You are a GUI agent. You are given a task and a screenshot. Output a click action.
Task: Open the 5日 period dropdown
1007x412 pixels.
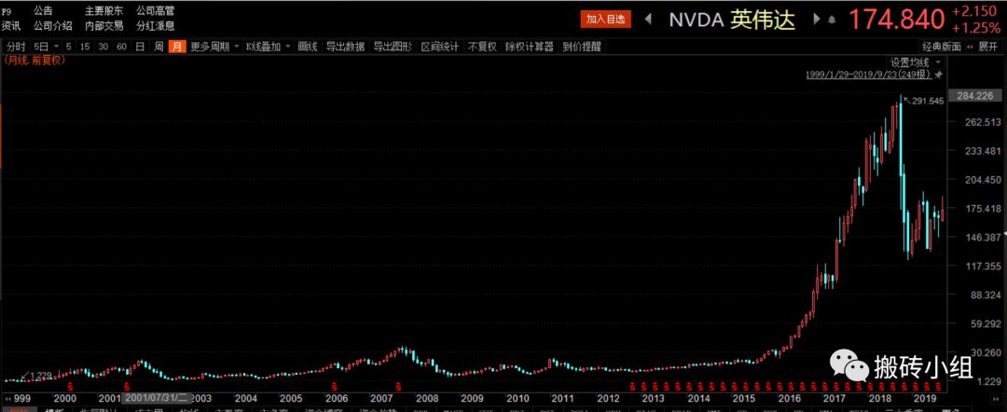(47, 47)
